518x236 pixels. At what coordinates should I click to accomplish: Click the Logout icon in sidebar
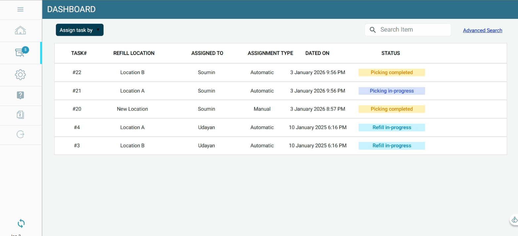pyautogui.click(x=21, y=134)
